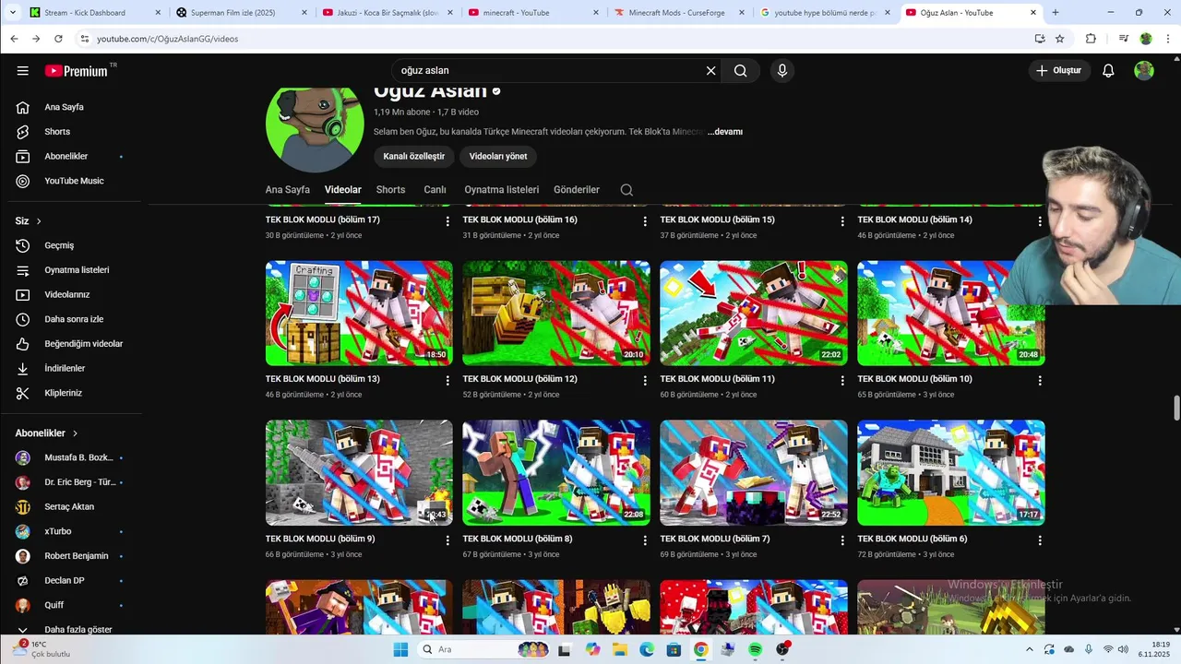This screenshot has width=1181, height=664.
Task: Open options menu for bölüm 8 video
Action: (645, 540)
